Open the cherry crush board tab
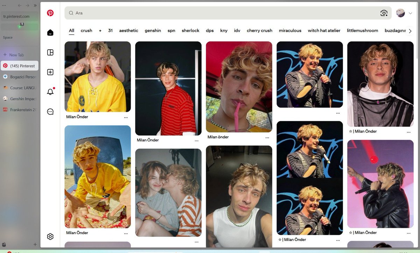 (259, 30)
